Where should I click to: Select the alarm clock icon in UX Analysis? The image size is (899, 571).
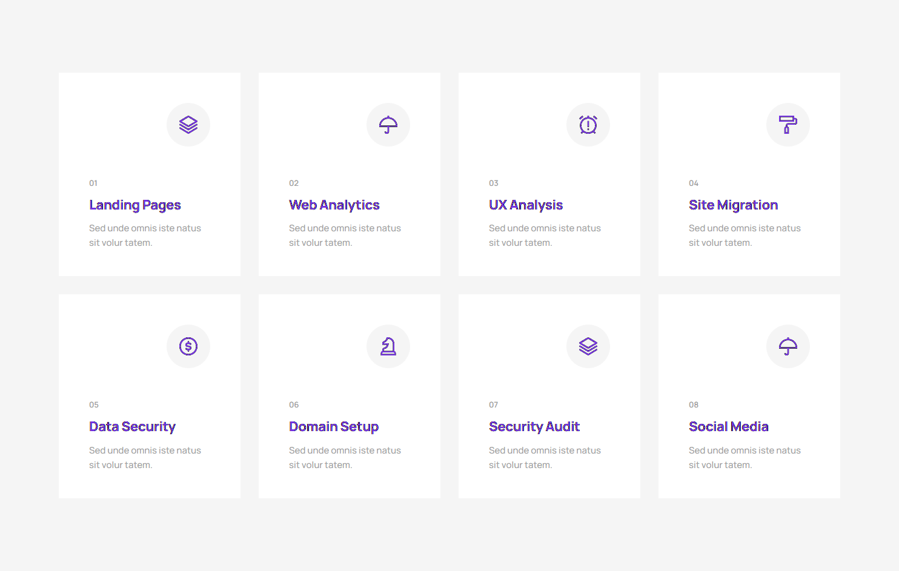point(588,125)
